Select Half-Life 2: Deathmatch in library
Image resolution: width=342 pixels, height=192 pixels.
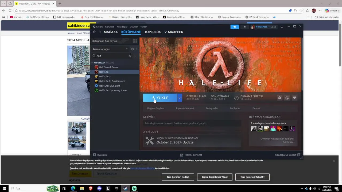click(x=115, y=81)
